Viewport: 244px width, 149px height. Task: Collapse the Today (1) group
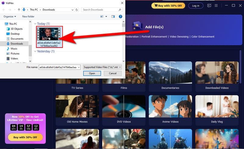click(35, 24)
